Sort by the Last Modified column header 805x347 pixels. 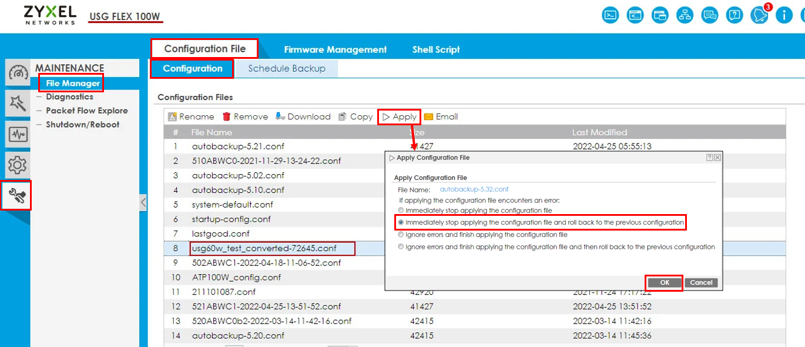pos(599,132)
